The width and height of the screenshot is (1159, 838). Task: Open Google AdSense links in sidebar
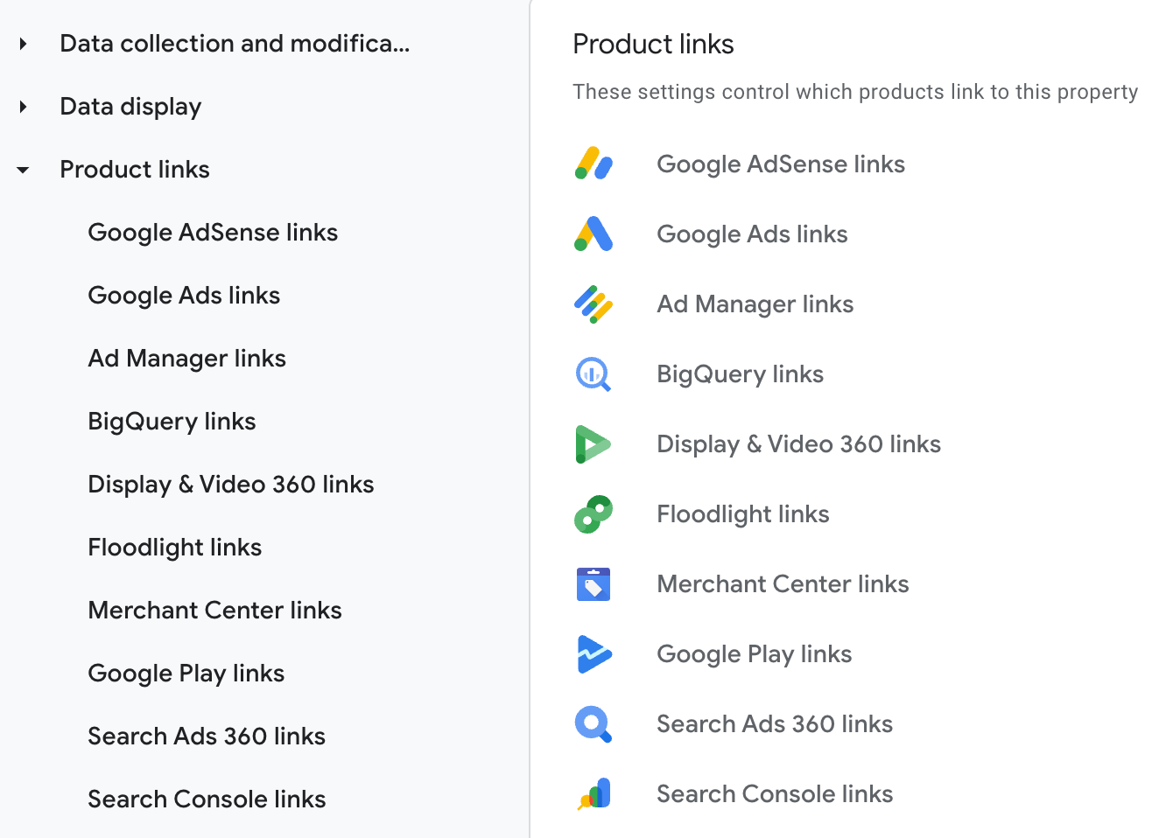213,233
